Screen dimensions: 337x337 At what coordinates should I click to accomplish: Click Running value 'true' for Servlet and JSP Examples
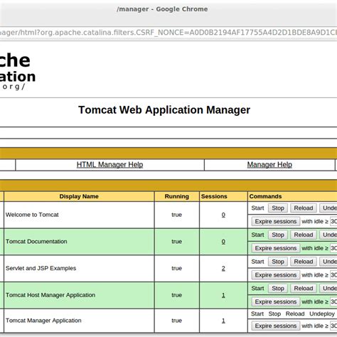pos(177,268)
